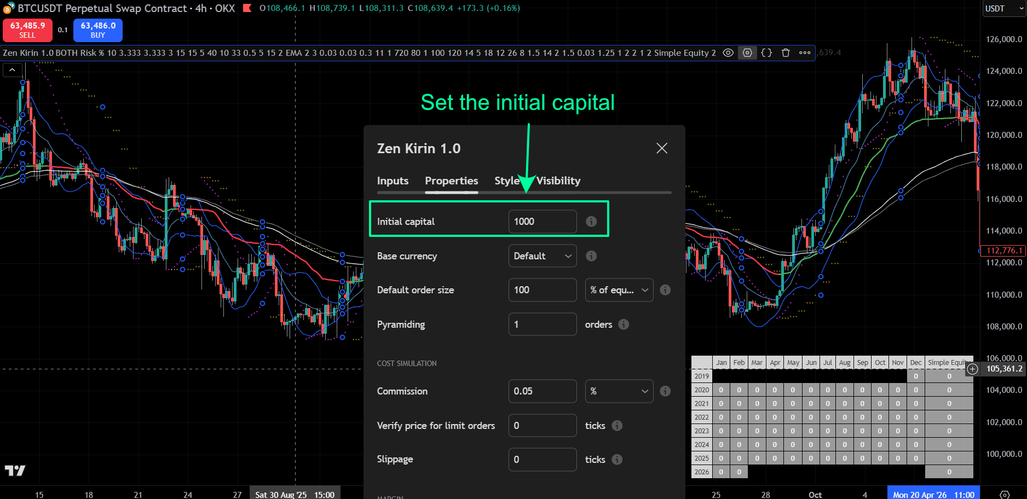
Task: Switch to the Inputs tab
Action: coord(392,181)
